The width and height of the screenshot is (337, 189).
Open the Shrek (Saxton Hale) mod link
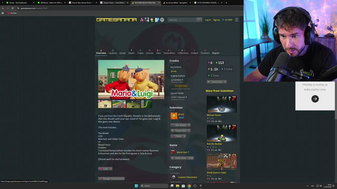216,173
